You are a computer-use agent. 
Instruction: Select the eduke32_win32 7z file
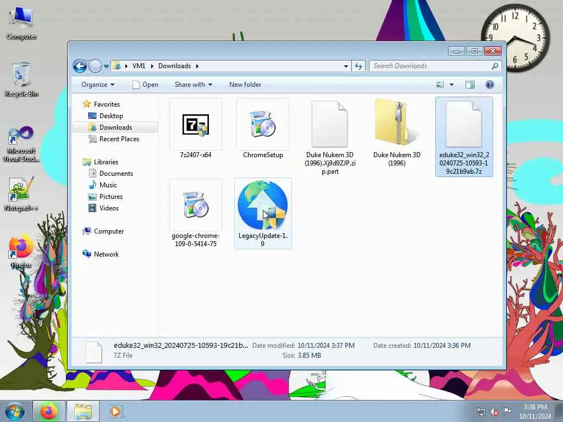tap(464, 137)
